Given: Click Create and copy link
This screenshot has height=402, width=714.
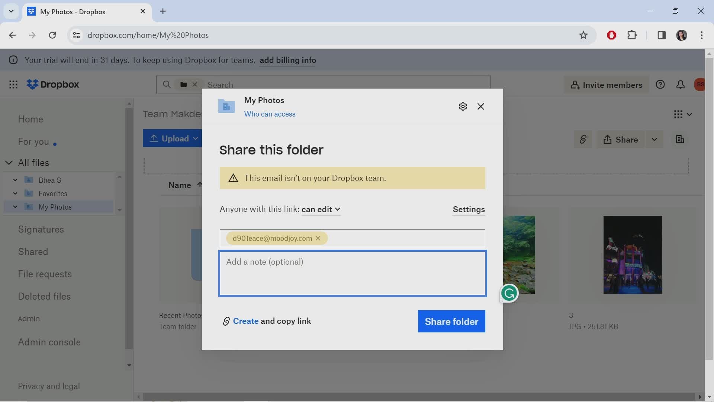Looking at the screenshot, I should coord(267,321).
